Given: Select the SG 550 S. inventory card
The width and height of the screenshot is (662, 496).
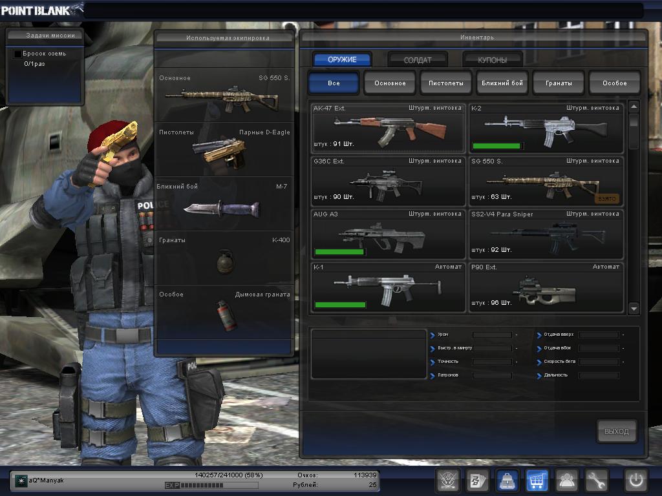Looking at the screenshot, I should tap(546, 181).
